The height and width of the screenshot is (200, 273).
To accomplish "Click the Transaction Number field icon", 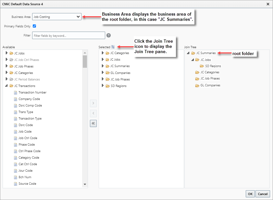I will [16, 93].
